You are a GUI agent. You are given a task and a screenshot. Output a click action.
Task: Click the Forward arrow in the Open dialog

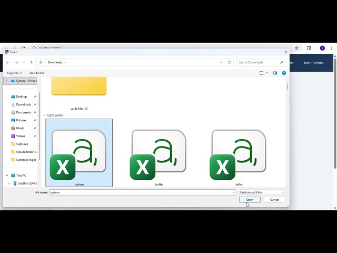[16, 62]
